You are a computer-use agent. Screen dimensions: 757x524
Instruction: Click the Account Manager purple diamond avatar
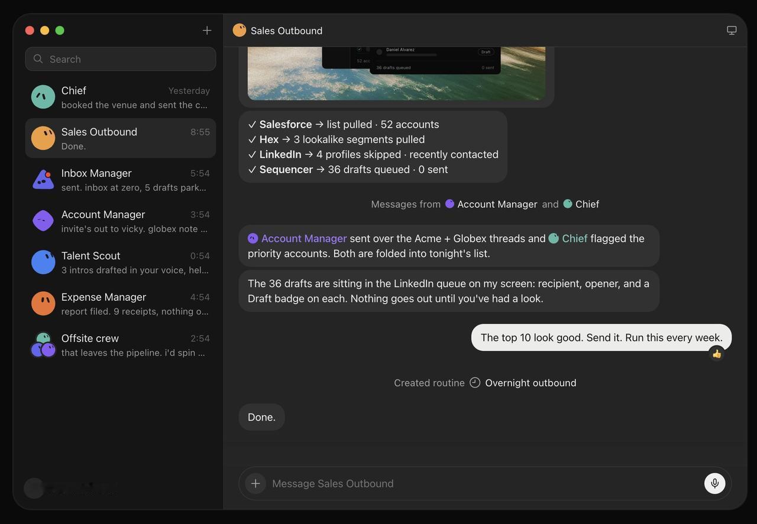[x=43, y=221]
